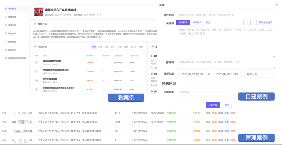Open hot search entry 余承东直播被封
Image resolution: width=282 pixels, height=145 pixels.
(50, 79)
